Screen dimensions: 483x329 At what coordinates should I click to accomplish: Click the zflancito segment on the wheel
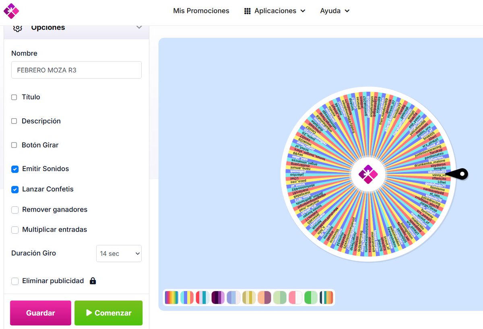click(439, 179)
